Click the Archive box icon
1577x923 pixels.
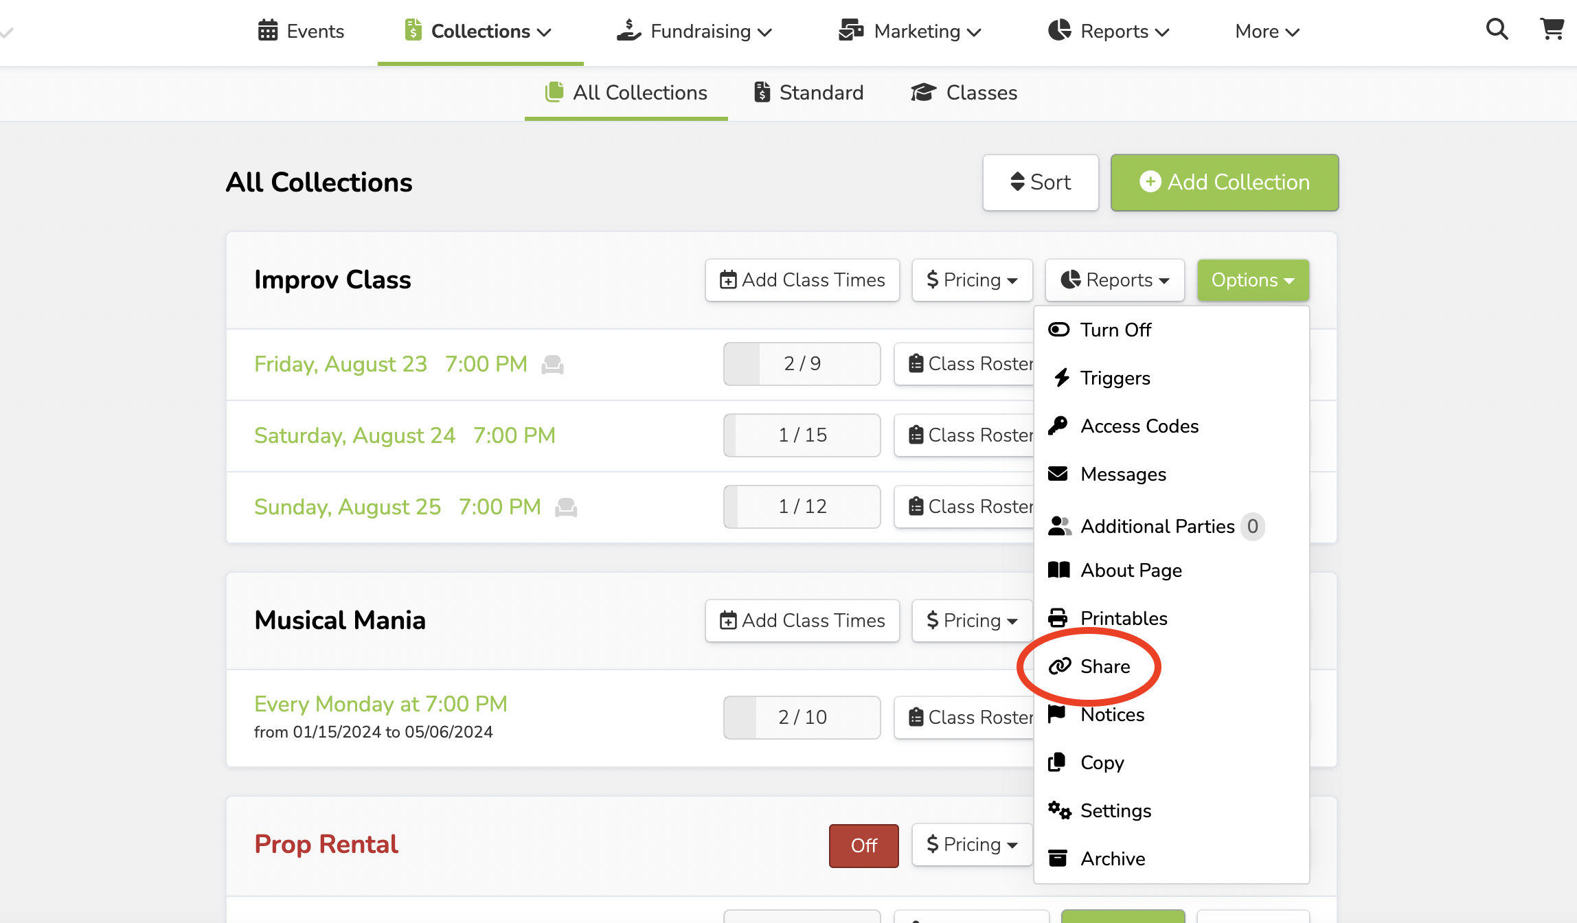point(1058,858)
